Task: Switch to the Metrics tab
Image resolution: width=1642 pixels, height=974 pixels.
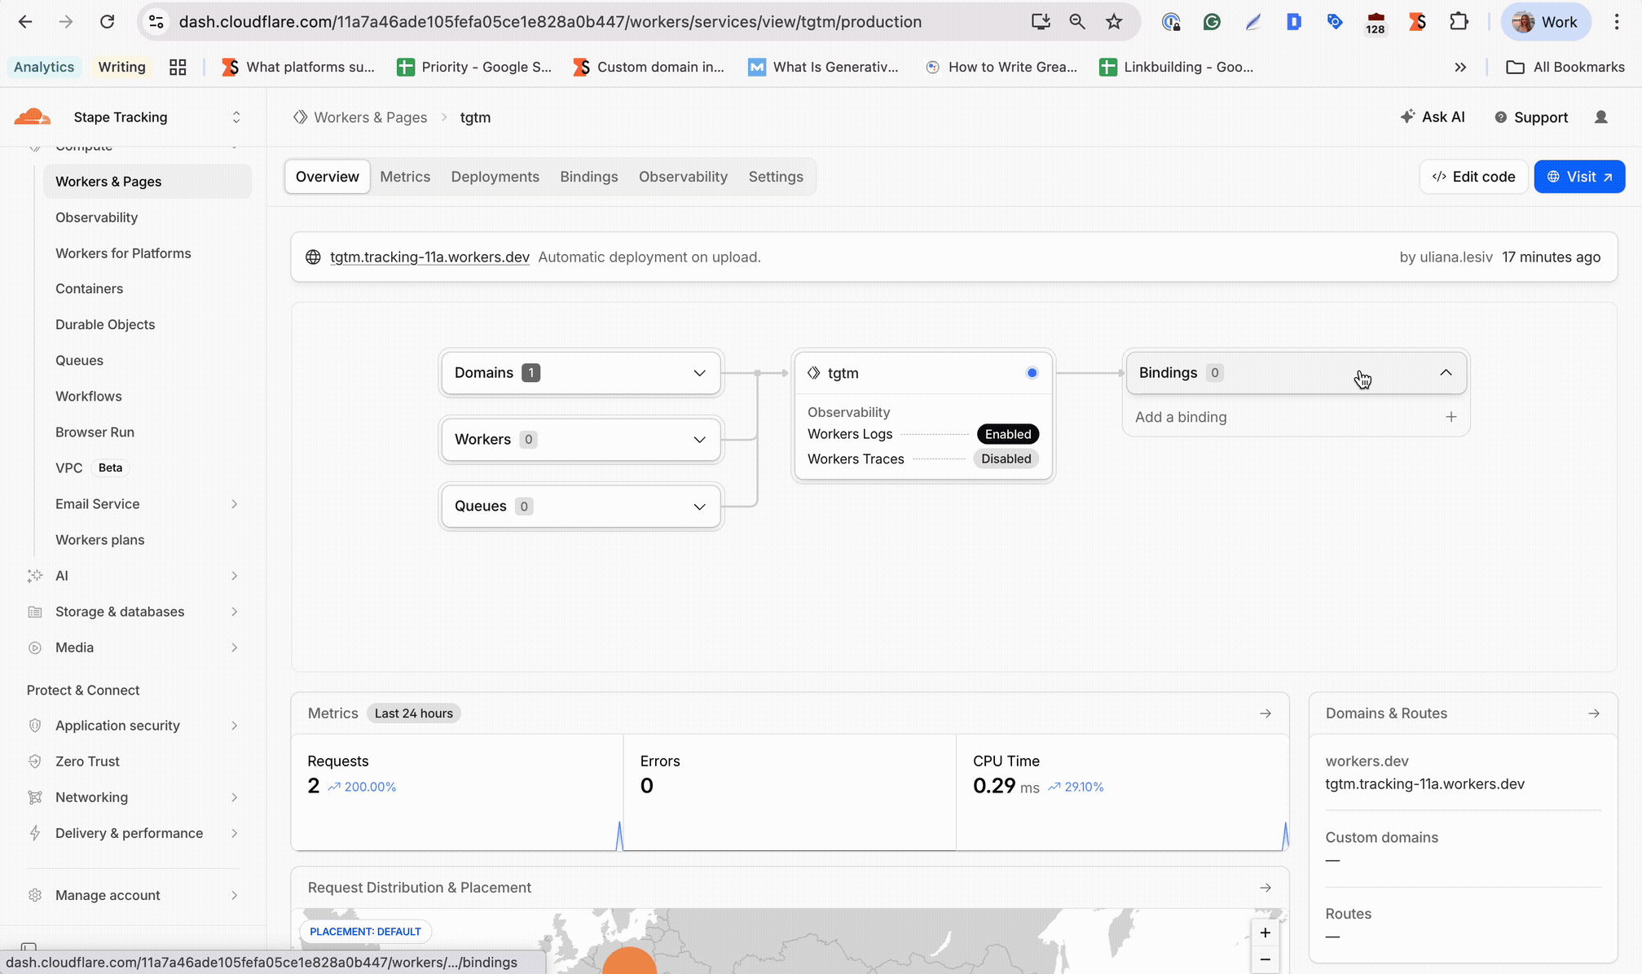Action: (x=405, y=177)
